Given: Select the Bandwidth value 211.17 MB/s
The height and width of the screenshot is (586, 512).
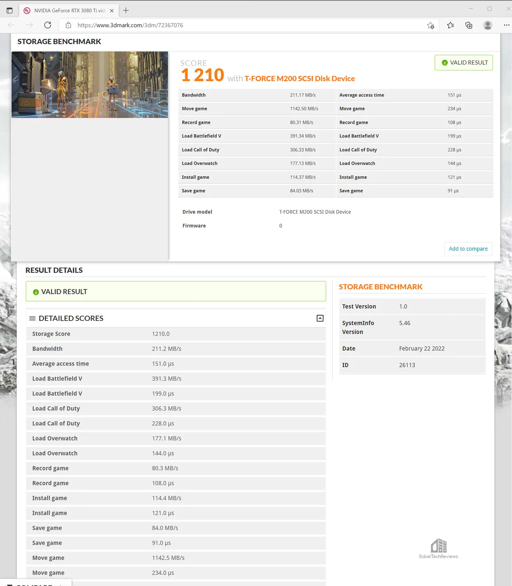Looking at the screenshot, I should pos(303,95).
